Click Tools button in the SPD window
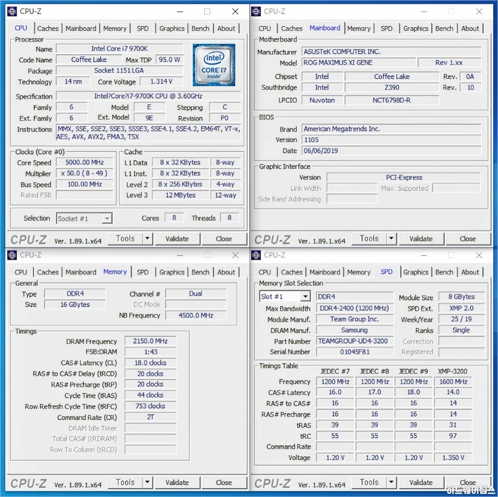This screenshot has height=497, width=498. pyautogui.click(x=369, y=482)
